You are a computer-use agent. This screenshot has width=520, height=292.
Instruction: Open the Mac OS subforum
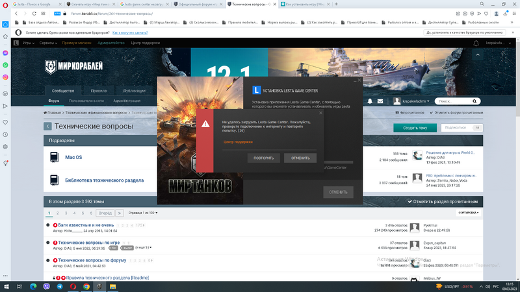pos(73,157)
